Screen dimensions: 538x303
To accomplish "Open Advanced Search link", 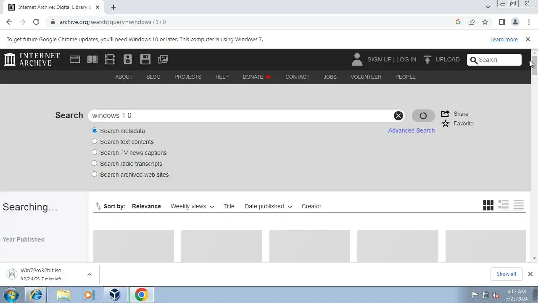I will click(x=411, y=130).
